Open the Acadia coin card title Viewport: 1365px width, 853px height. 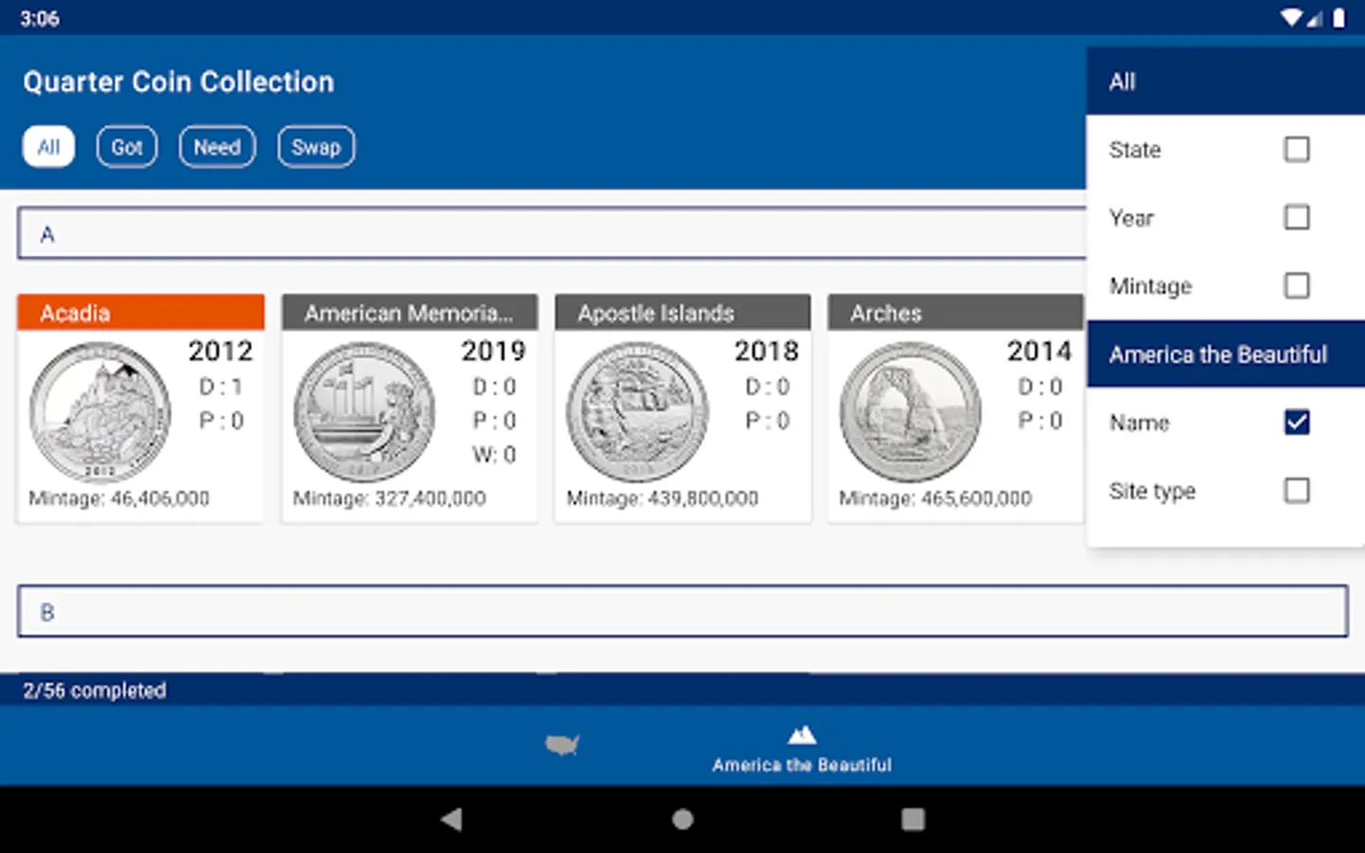click(x=140, y=313)
